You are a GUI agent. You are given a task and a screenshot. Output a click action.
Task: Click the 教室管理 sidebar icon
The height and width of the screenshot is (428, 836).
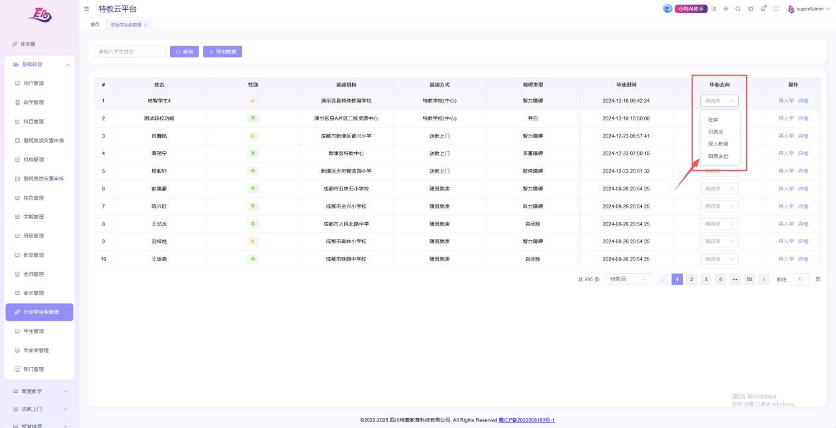click(x=17, y=255)
